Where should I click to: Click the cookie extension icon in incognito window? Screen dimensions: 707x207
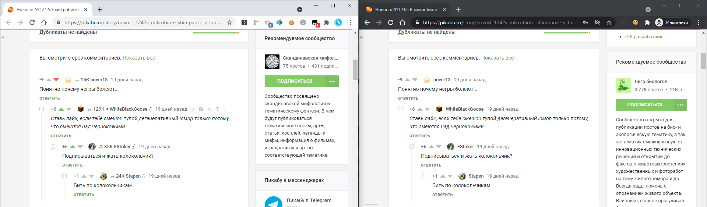tap(635, 22)
